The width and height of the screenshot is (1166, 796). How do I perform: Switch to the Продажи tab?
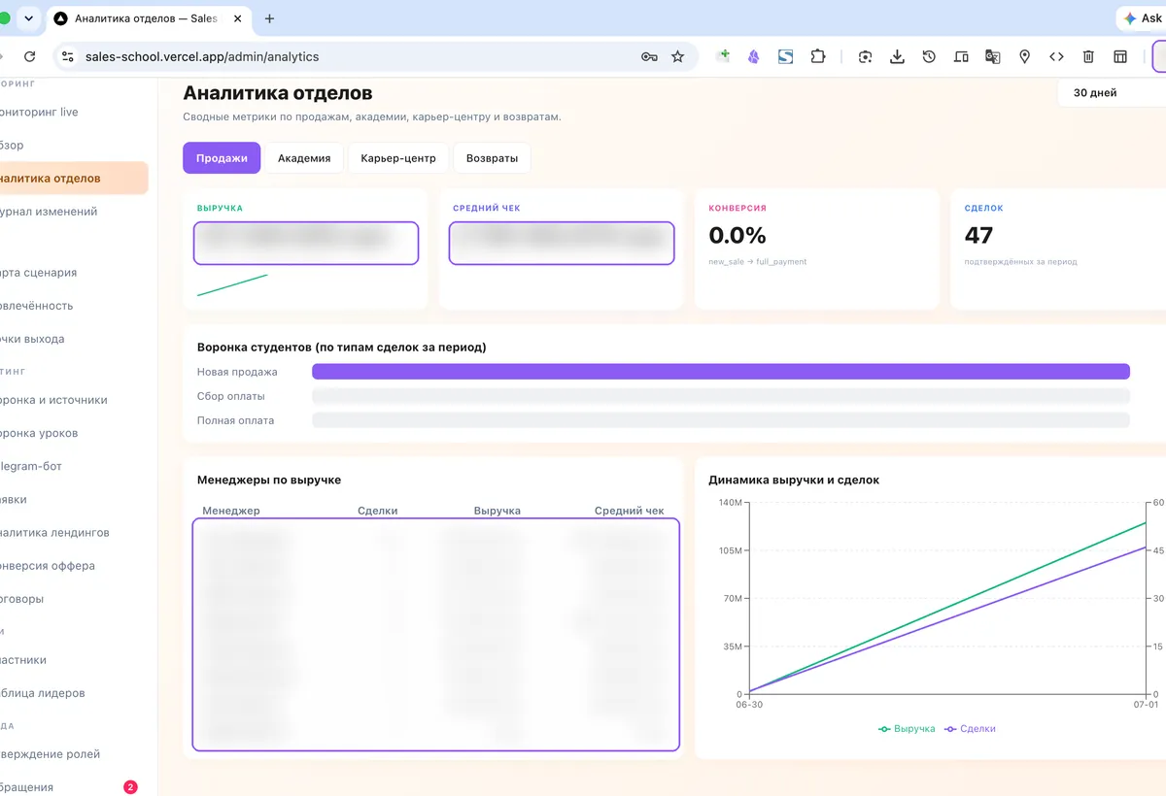pyautogui.click(x=222, y=158)
